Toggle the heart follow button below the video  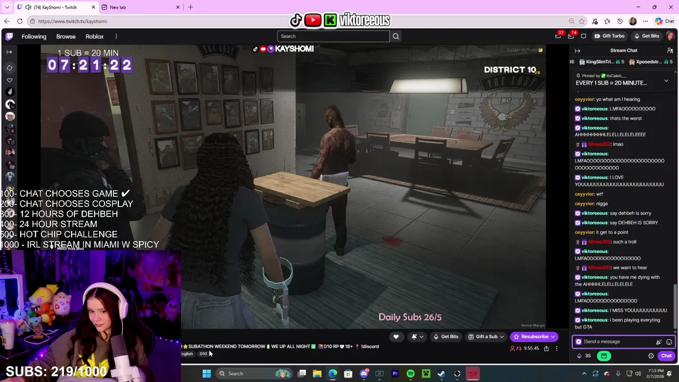396,336
